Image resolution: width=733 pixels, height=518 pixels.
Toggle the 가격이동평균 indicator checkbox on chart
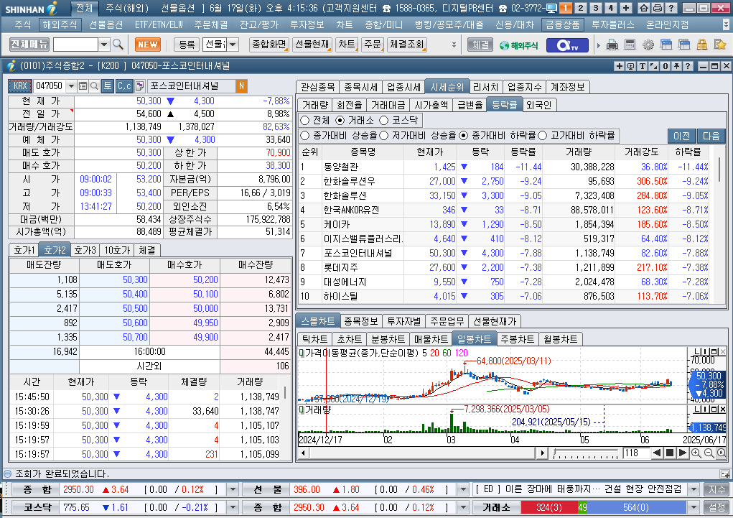[x=302, y=352]
